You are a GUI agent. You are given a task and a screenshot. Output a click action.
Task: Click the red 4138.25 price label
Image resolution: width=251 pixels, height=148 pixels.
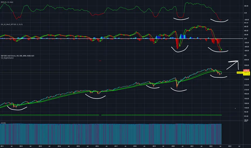point(246,71)
